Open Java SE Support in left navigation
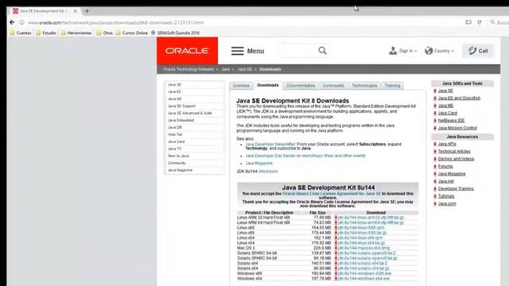This screenshot has height=286, width=509. point(181,106)
